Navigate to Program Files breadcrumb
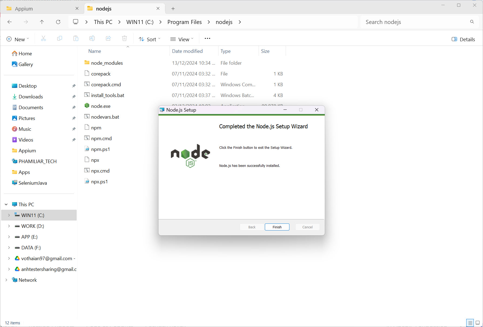The image size is (483, 327). (184, 22)
